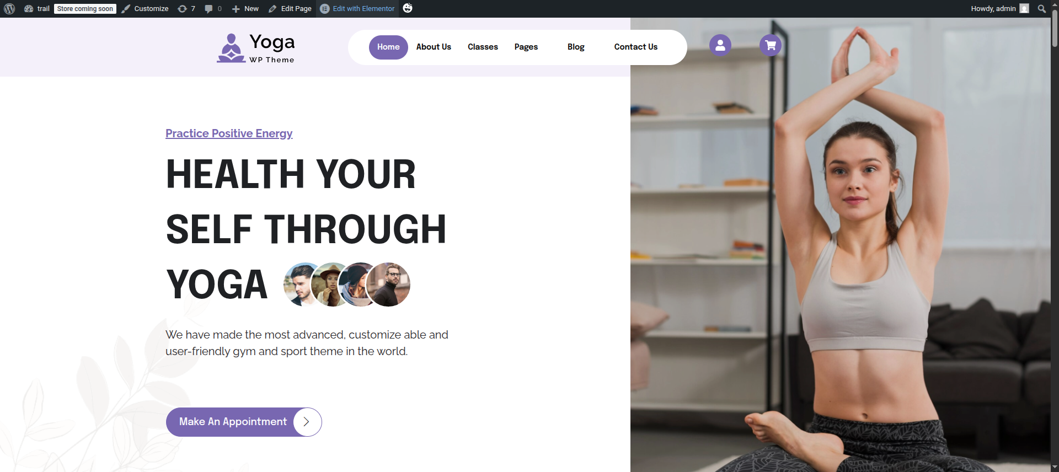Viewport: 1059px width, 472px height.
Task: Follow the Practice Positive Energy link
Action: (229, 133)
